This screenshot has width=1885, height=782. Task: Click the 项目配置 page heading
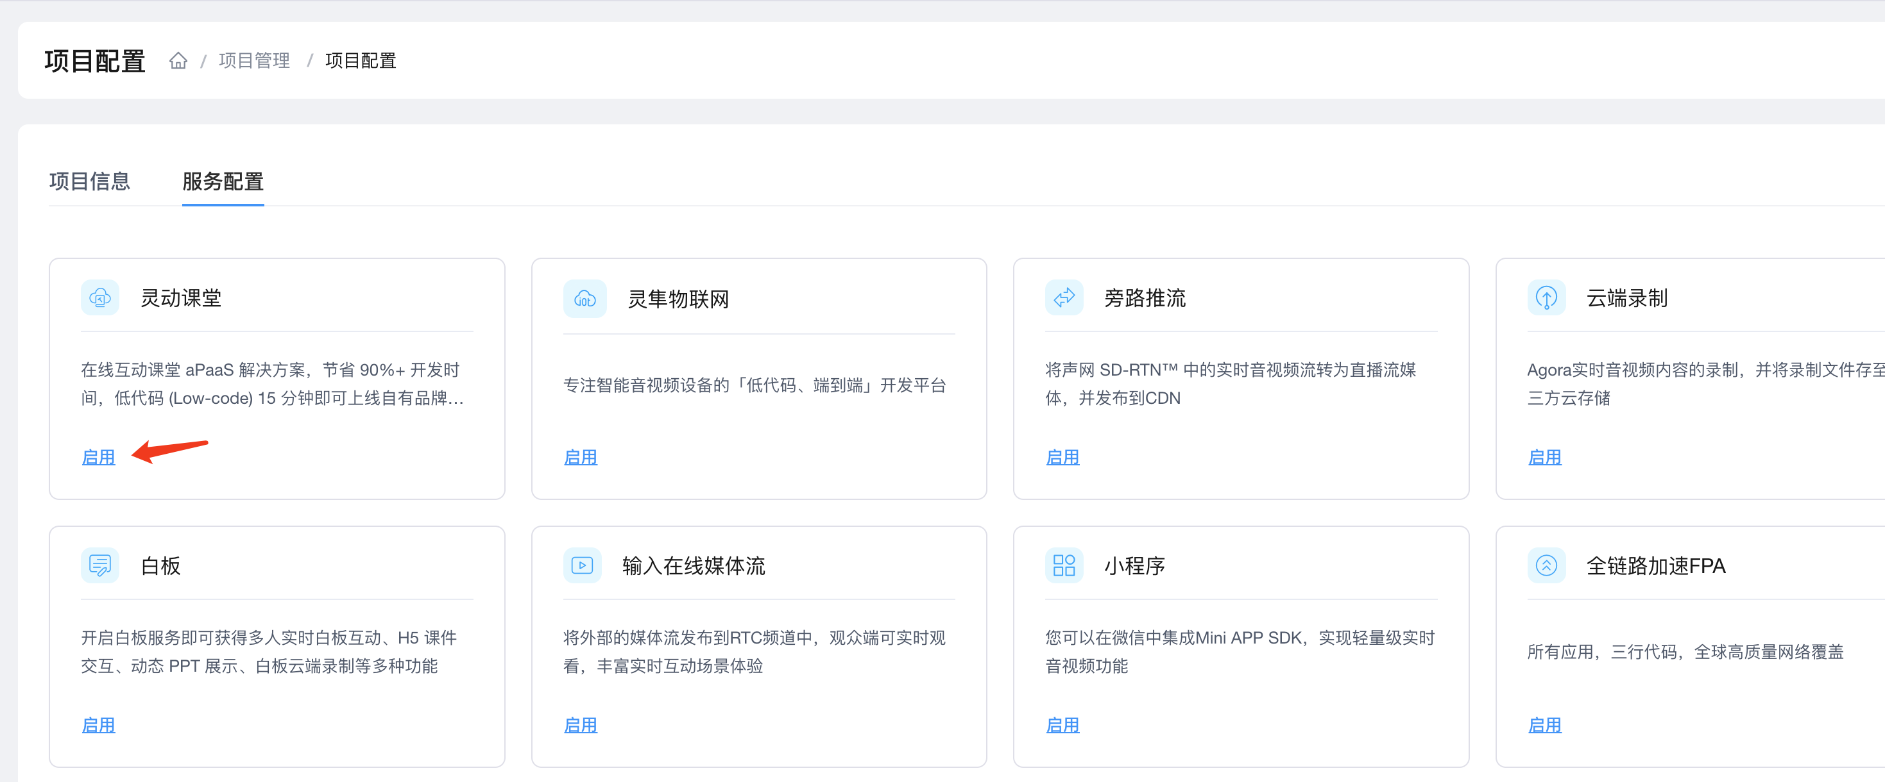[x=94, y=61]
